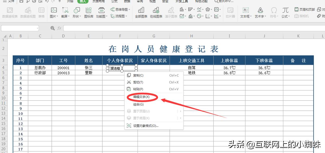Viewport: 325px width, 153px height.
Task: Click the 图片 picture icon
Action: tap(54, 10)
